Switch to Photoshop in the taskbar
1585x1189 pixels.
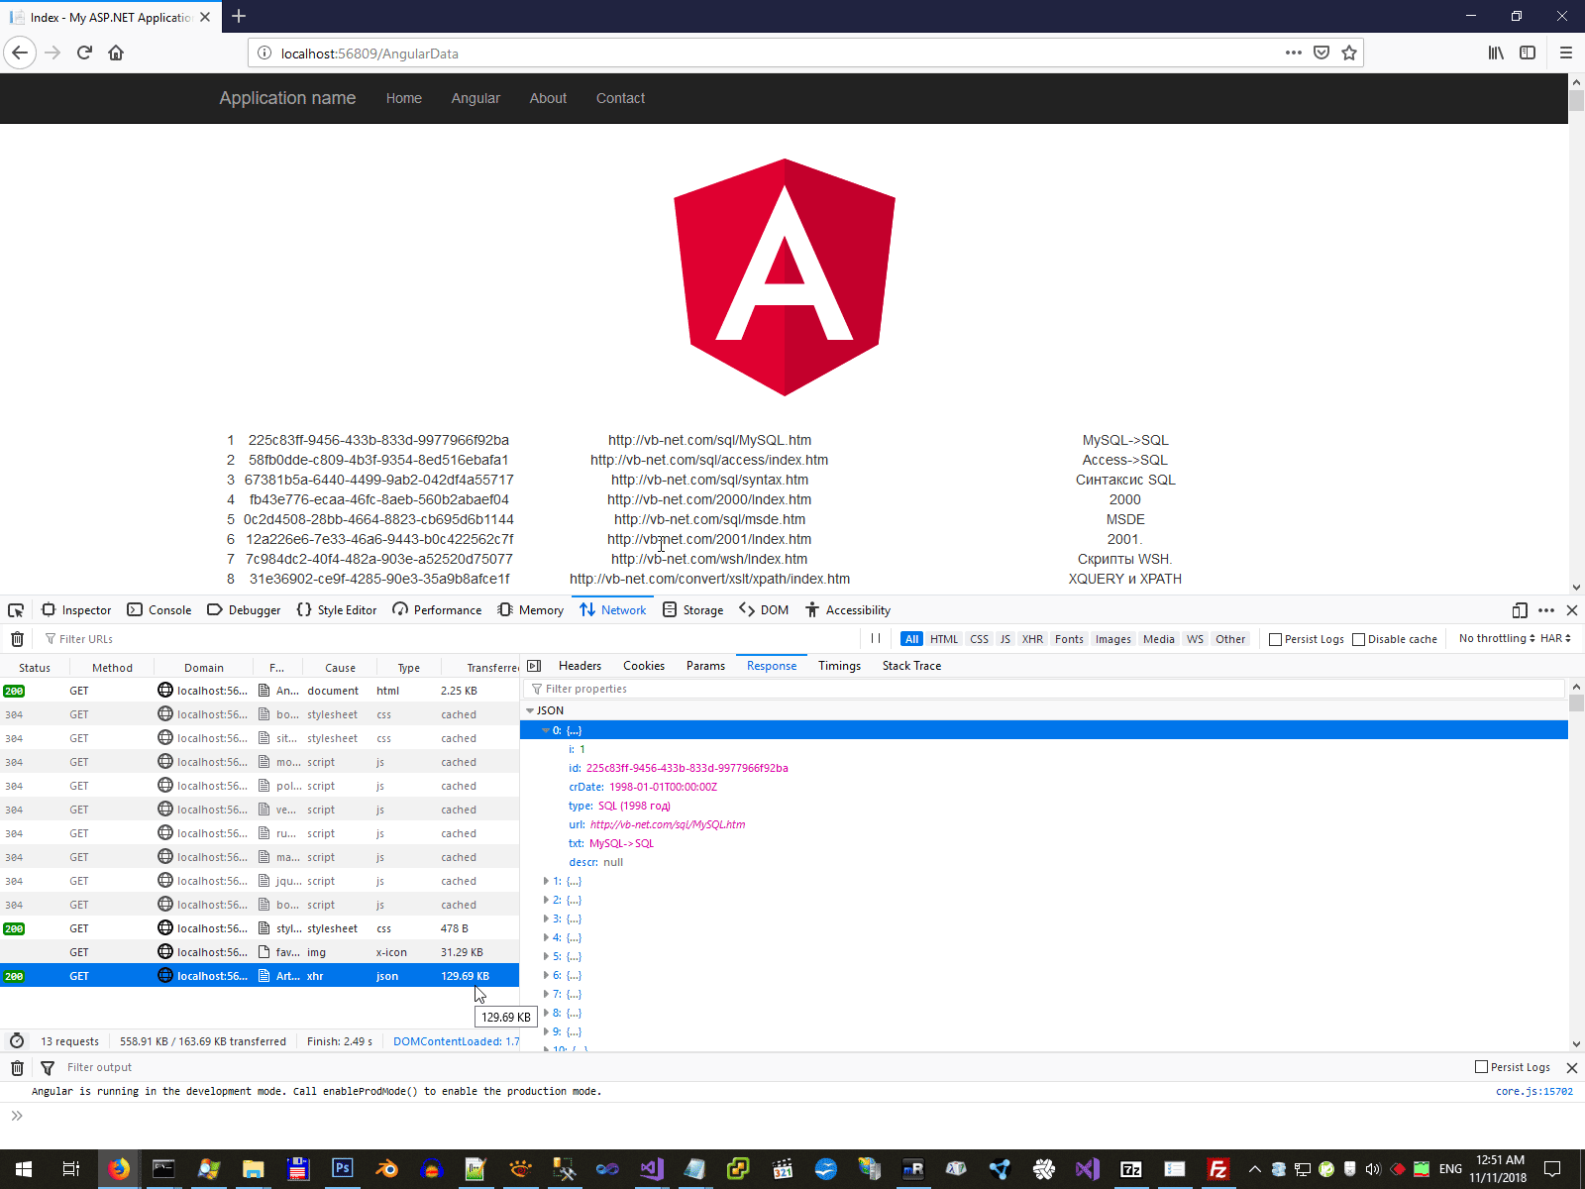(x=342, y=1169)
